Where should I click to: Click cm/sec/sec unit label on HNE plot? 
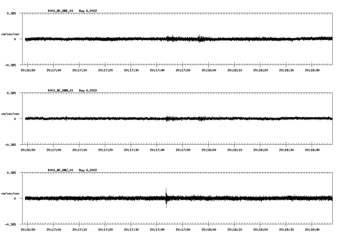coord(10,34)
